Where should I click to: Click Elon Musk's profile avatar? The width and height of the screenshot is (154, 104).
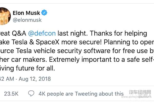pyautogui.click(x=5, y=15)
